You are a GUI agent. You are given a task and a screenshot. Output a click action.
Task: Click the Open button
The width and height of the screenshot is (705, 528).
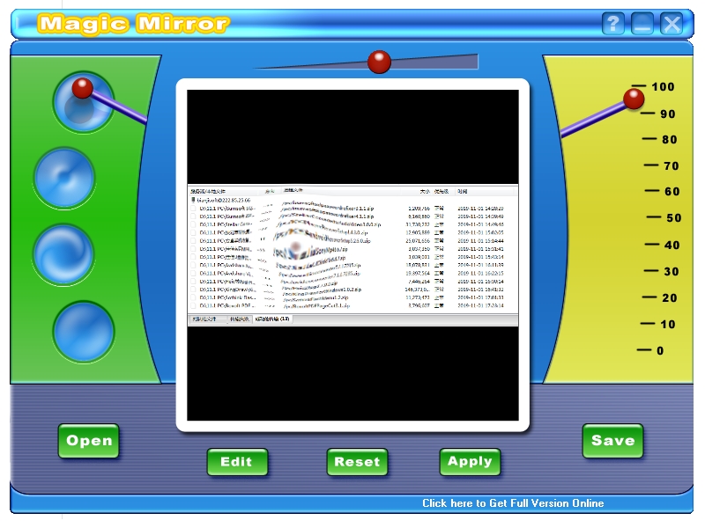point(89,441)
